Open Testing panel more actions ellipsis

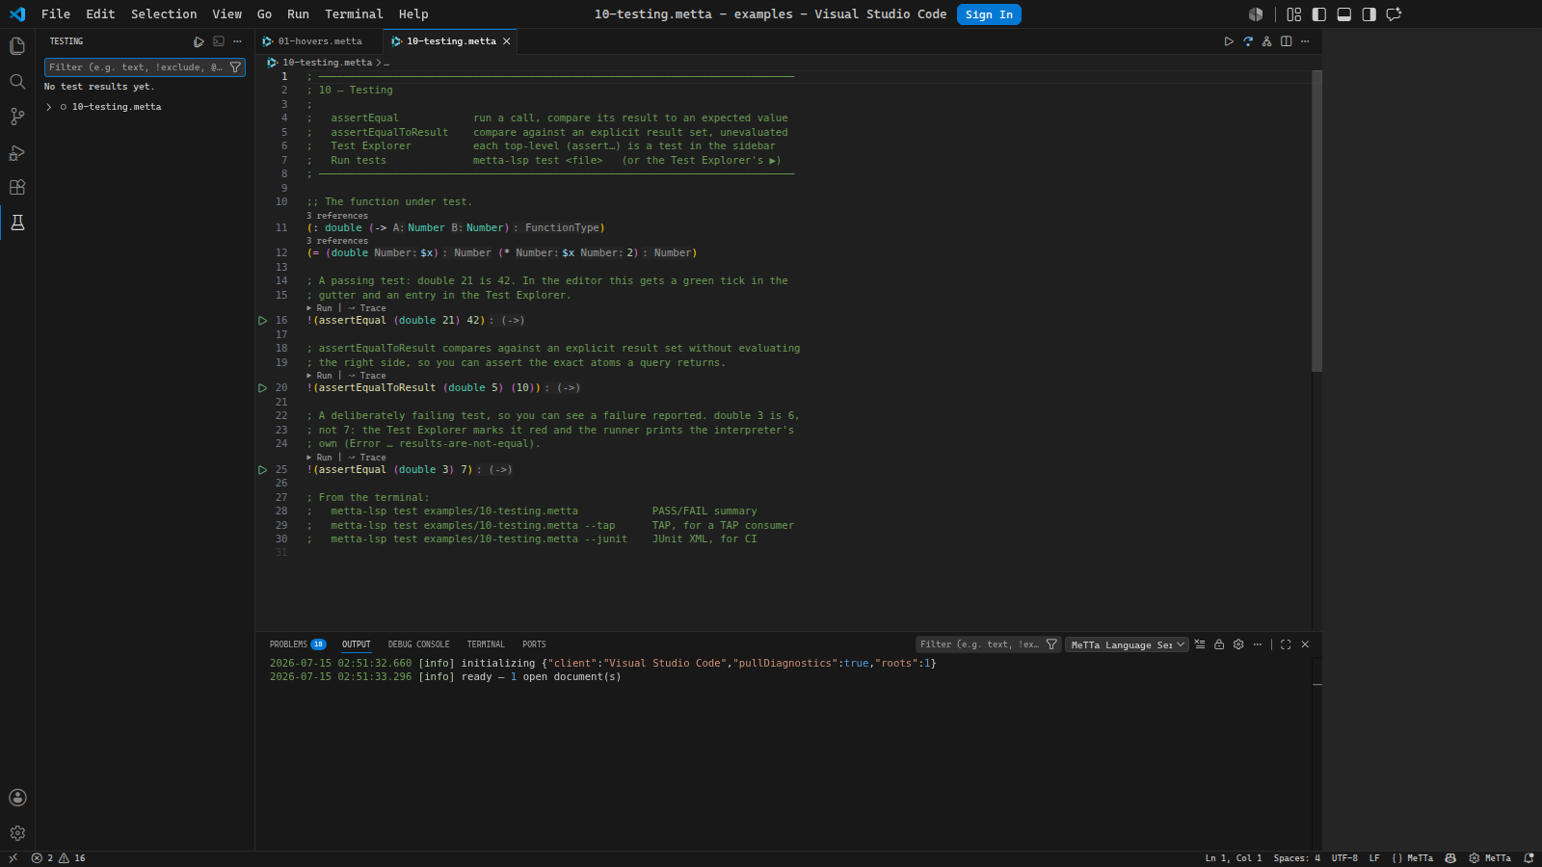click(x=237, y=41)
